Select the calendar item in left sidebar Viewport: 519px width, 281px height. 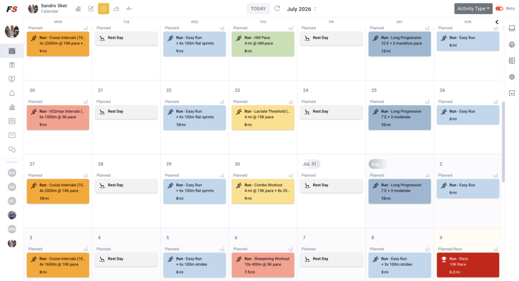click(x=12, y=51)
